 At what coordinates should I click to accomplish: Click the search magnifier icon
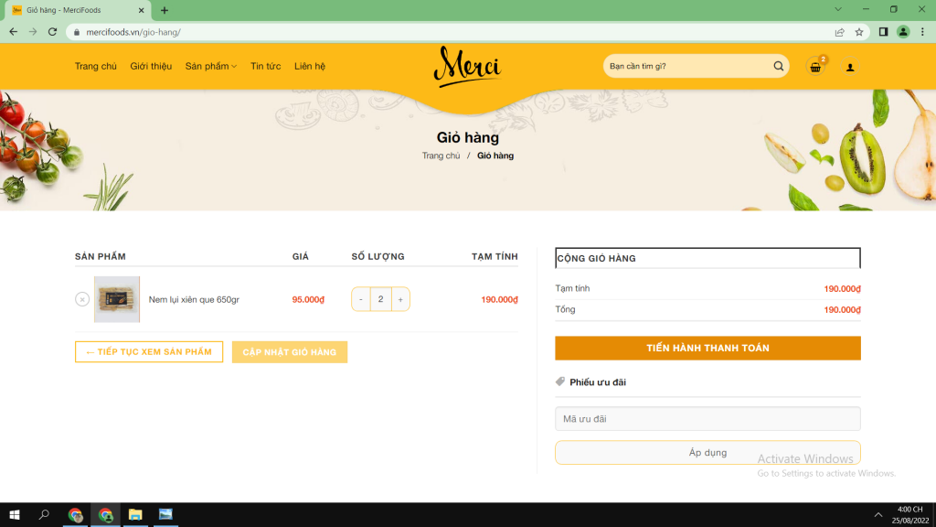[x=778, y=66]
